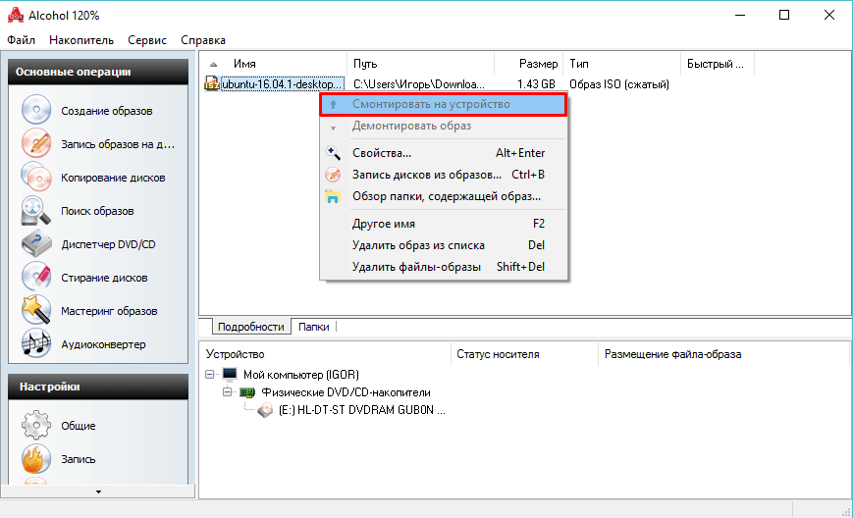
Task: Choose Удалить файлы-образы entry
Action: point(444,267)
